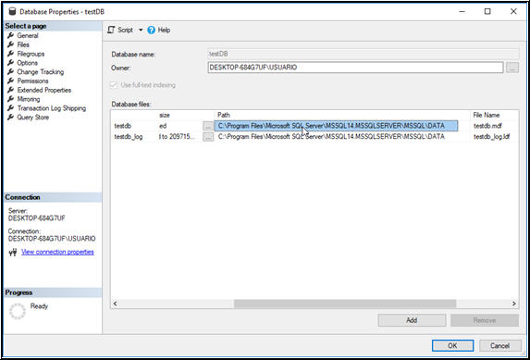This screenshot has height=360, width=530.
Task: Select the testdb logical name cell
Action: pos(123,126)
